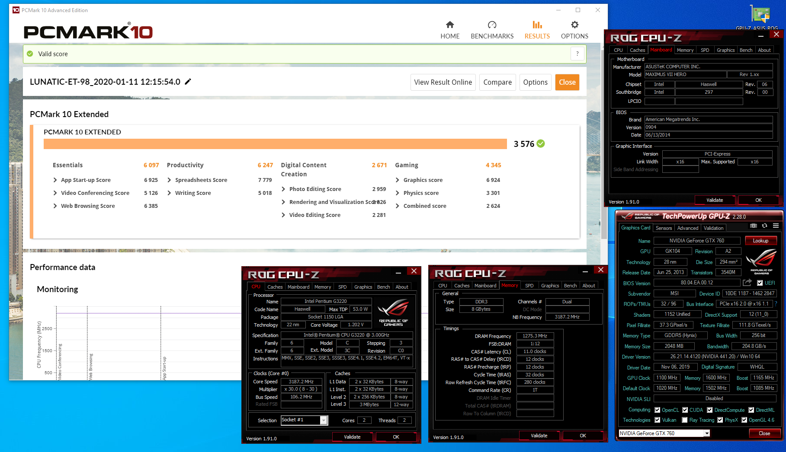Expand Graphics score row under Gaming

pyautogui.click(x=398, y=180)
